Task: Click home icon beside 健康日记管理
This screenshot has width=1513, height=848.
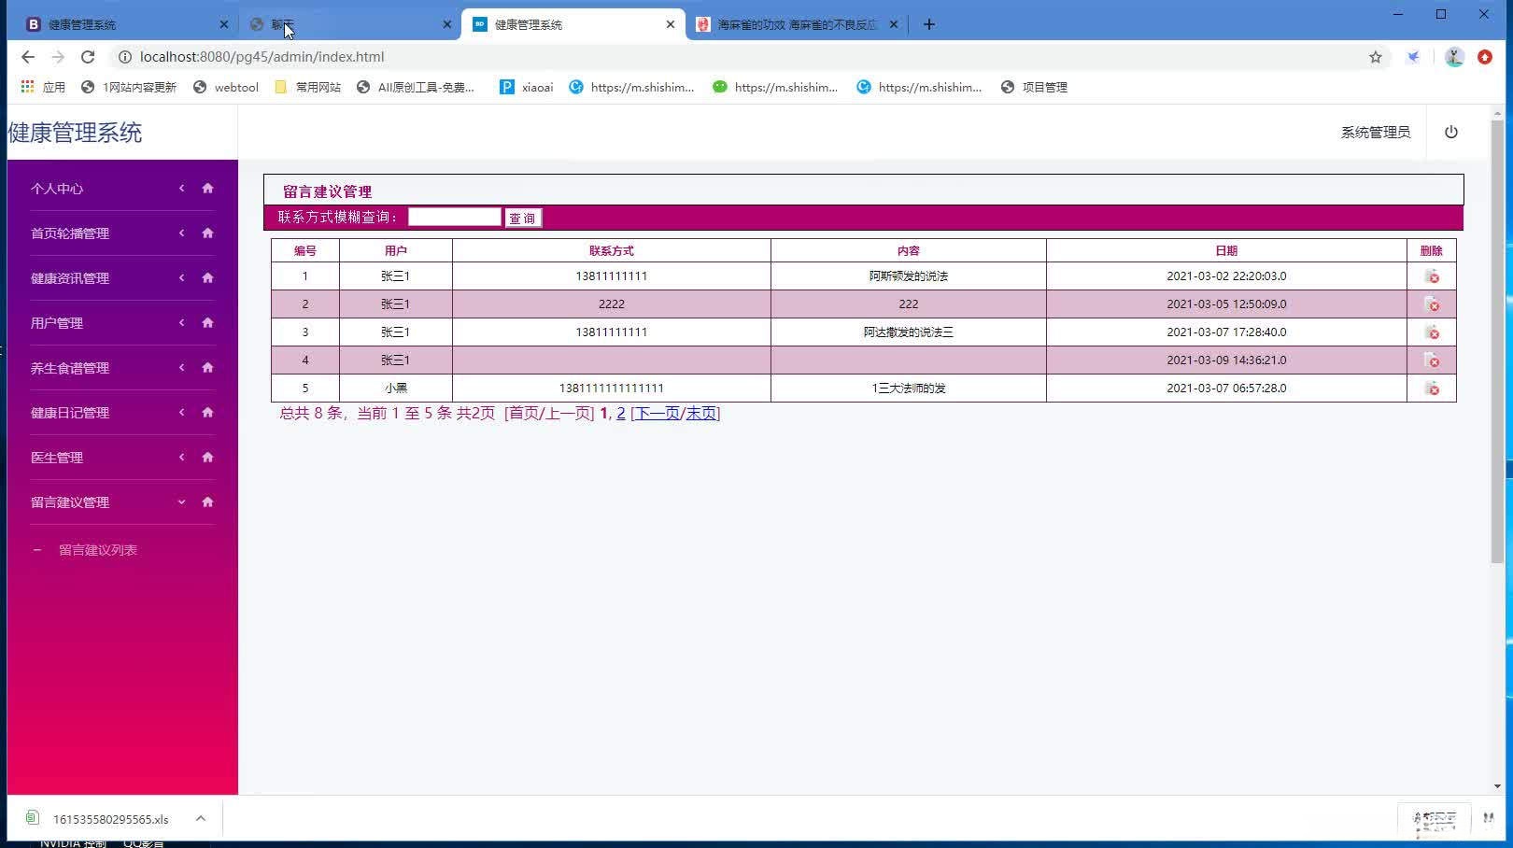Action: click(x=207, y=413)
